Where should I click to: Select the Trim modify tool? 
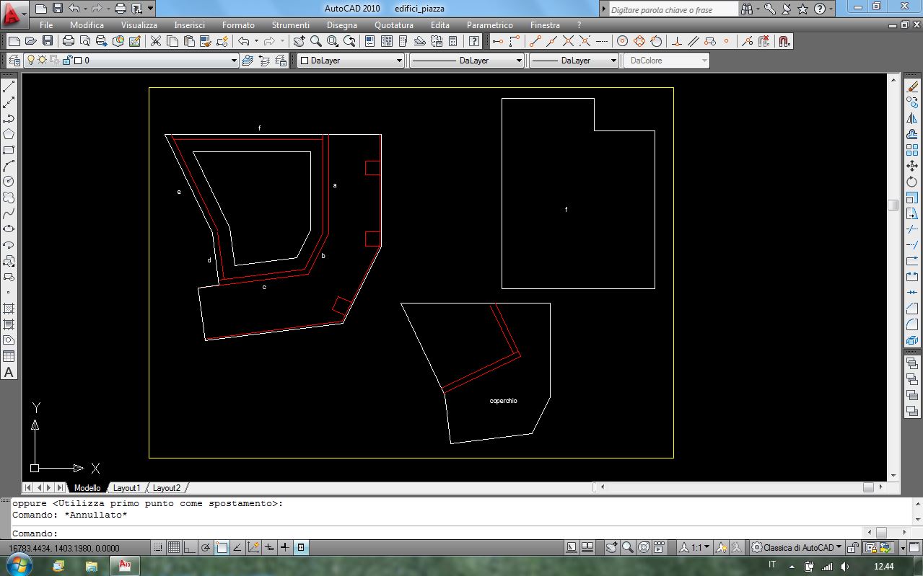912,229
